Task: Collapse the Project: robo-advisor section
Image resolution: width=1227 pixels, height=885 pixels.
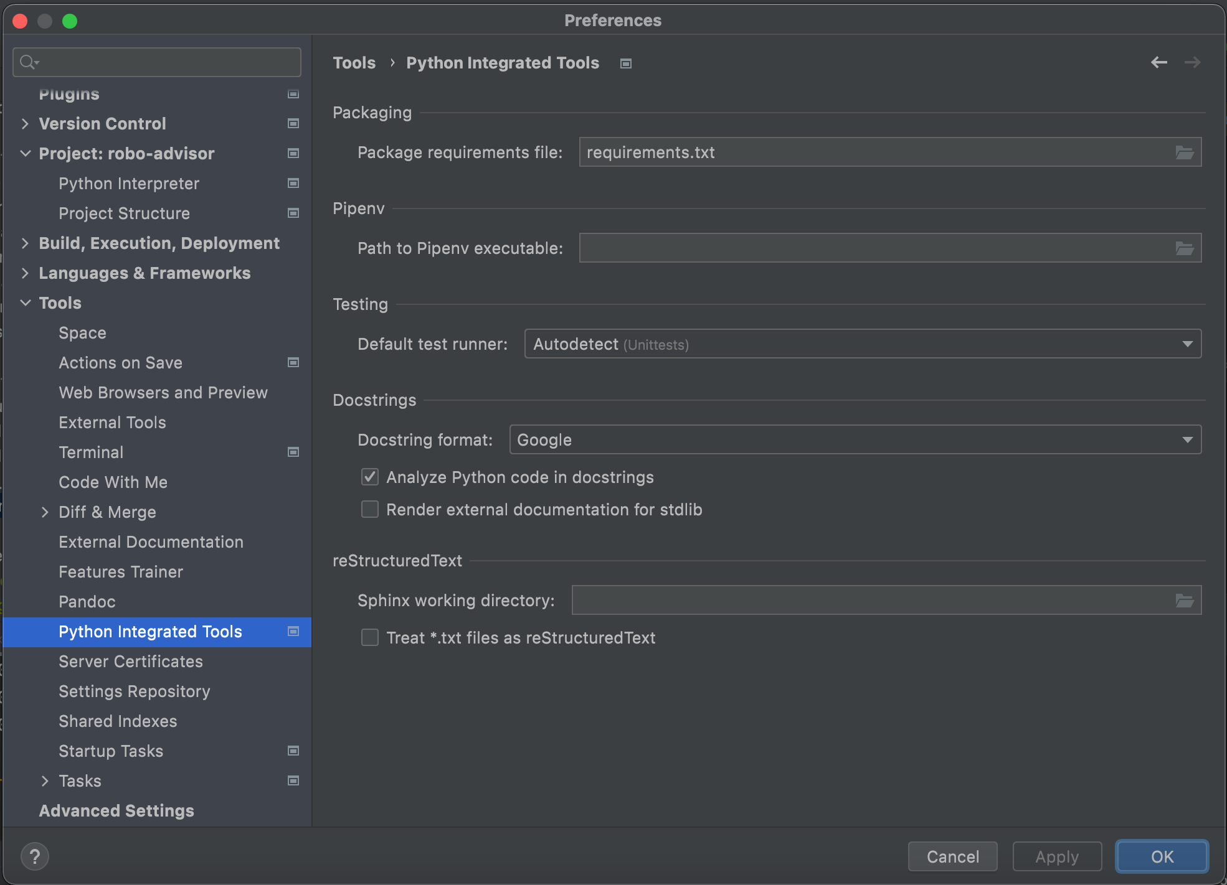Action: [x=26, y=153]
